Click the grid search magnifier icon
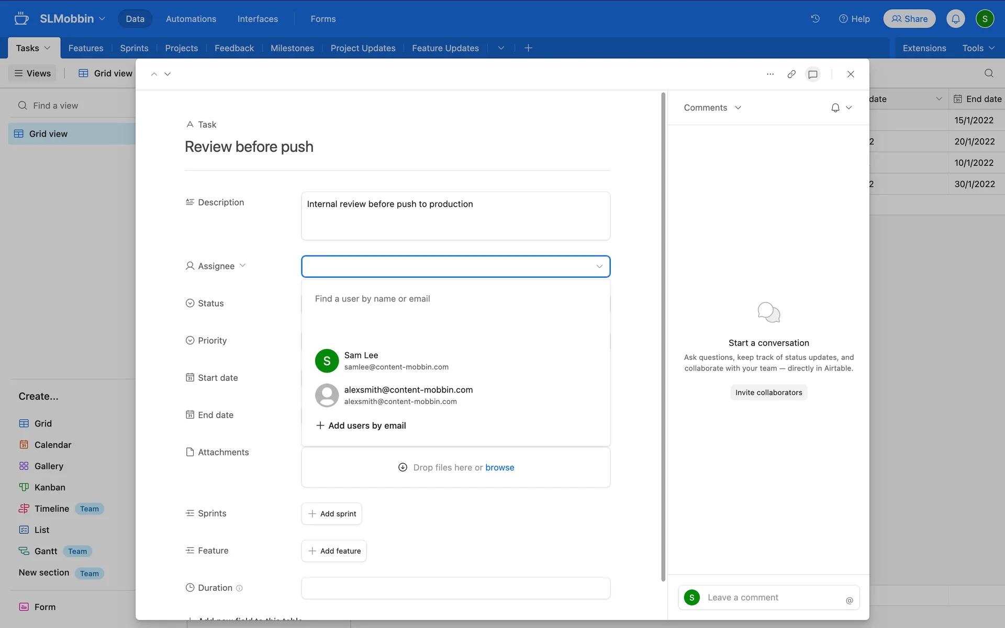Viewport: 1005px width, 628px height. click(988, 73)
